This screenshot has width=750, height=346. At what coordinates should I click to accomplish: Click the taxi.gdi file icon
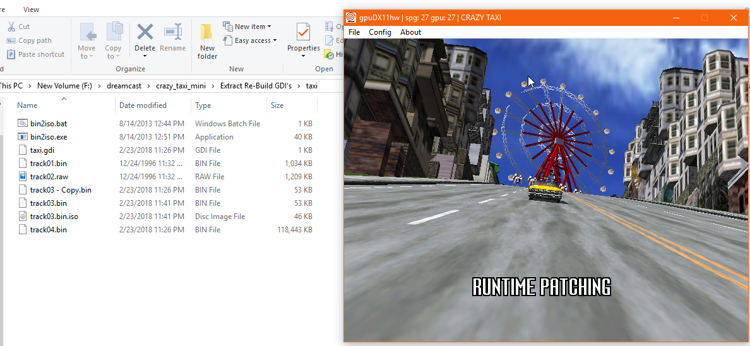[x=23, y=150]
